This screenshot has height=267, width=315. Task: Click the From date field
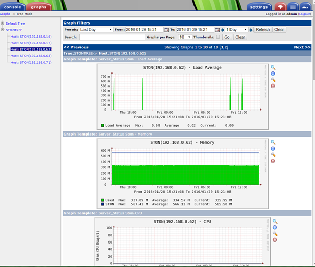pyautogui.click(x=144, y=30)
